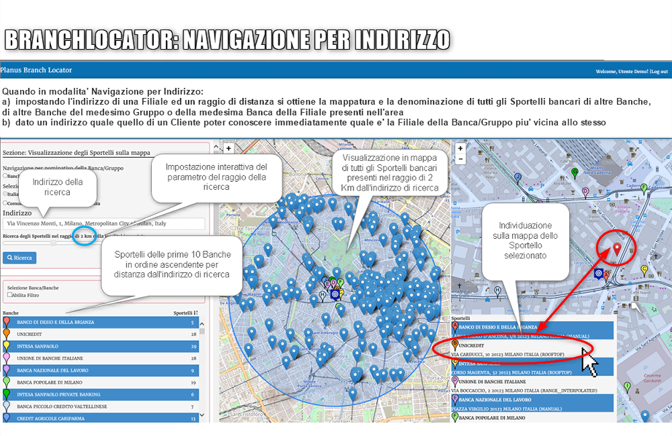Select INTESA SANPAOLO row showing 29 sportelli
This screenshot has height=436, width=672.
click(101, 345)
